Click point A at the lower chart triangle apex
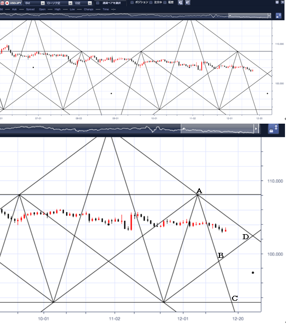The width and height of the screenshot is (286, 324). (x=198, y=195)
